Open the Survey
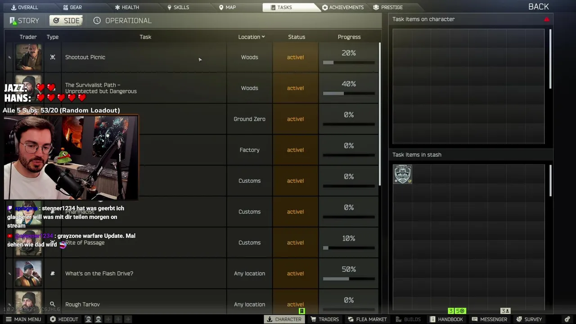This screenshot has width=576, height=324. pos(529,319)
